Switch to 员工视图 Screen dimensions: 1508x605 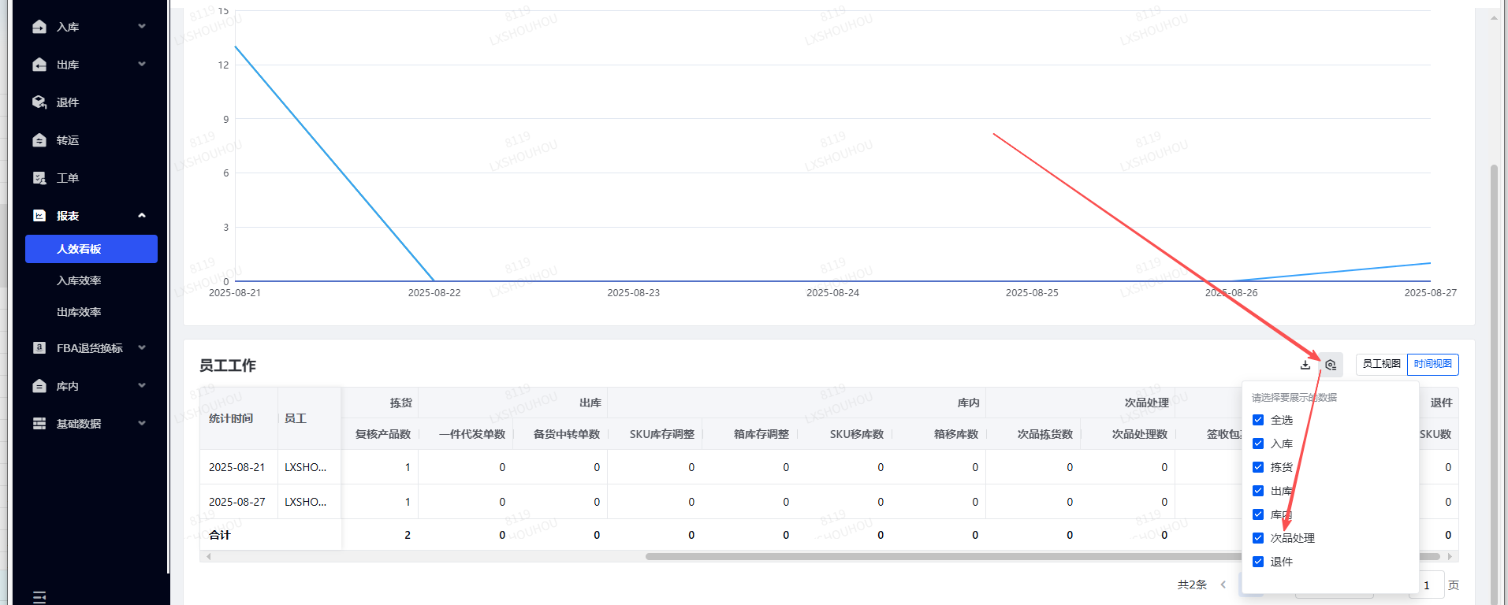click(1381, 364)
